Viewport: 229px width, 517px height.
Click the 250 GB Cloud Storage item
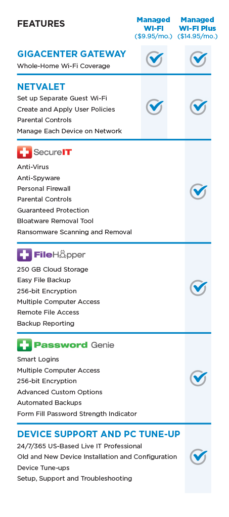[x=53, y=270]
